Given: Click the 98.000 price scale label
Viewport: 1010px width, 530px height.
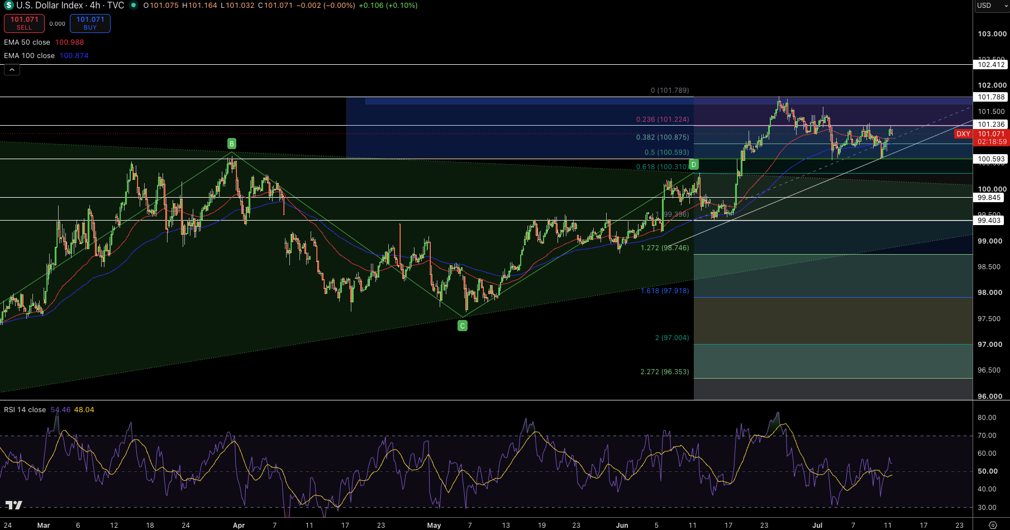Looking at the screenshot, I should tap(990, 293).
